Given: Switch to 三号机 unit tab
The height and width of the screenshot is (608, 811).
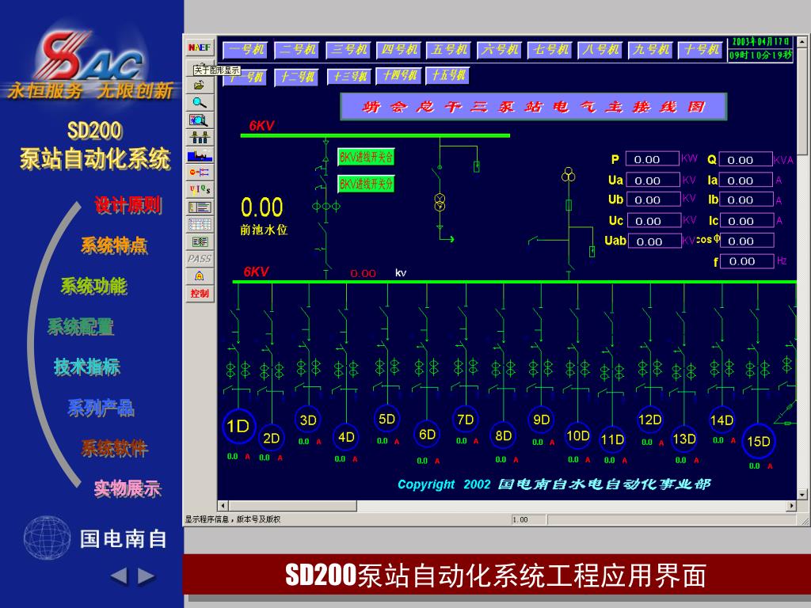Looking at the screenshot, I should pos(348,50).
